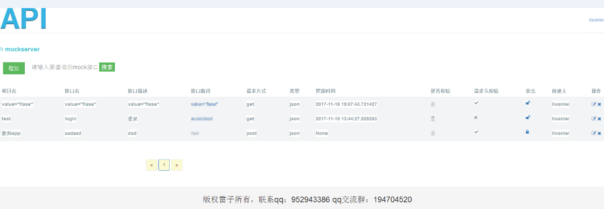Viewport: 604px width, 209px height.
Task: Click header-check checkmark in 2017-11-18 row
Action: pyautogui.click(x=476, y=103)
